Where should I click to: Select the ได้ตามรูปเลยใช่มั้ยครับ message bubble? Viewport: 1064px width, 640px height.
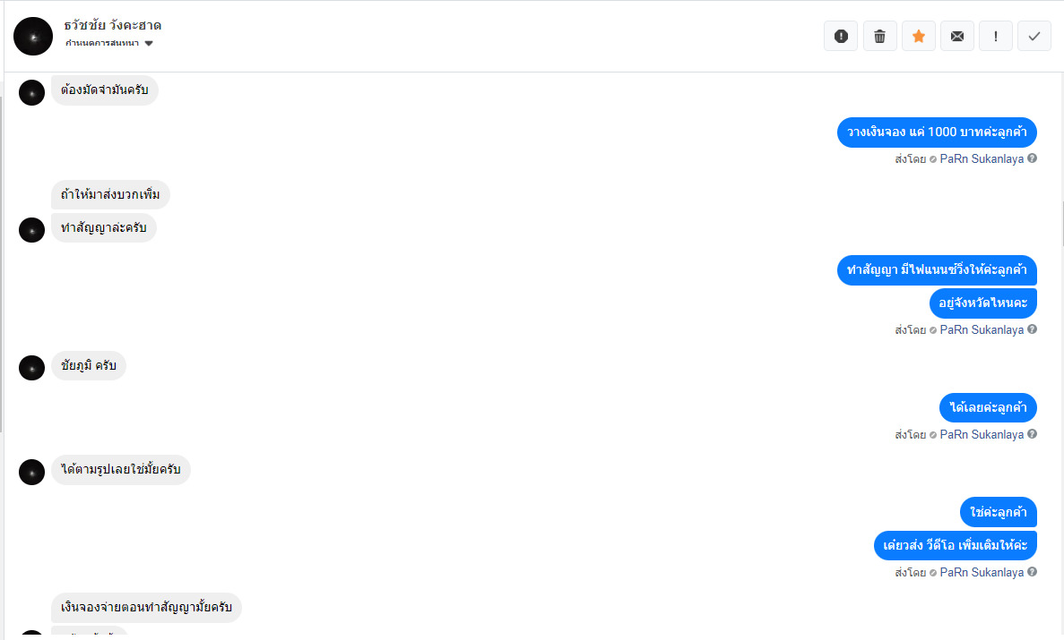point(120,470)
